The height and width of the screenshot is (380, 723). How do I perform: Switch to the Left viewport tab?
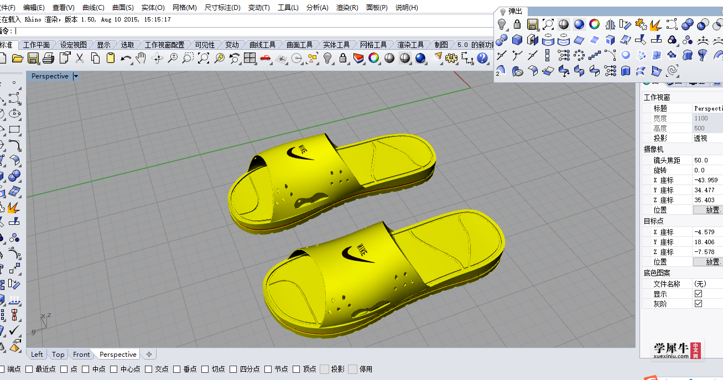click(37, 355)
